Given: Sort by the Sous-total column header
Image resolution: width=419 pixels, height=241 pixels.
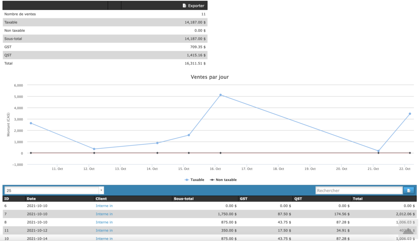Looking at the screenshot, I should pyautogui.click(x=184, y=199).
